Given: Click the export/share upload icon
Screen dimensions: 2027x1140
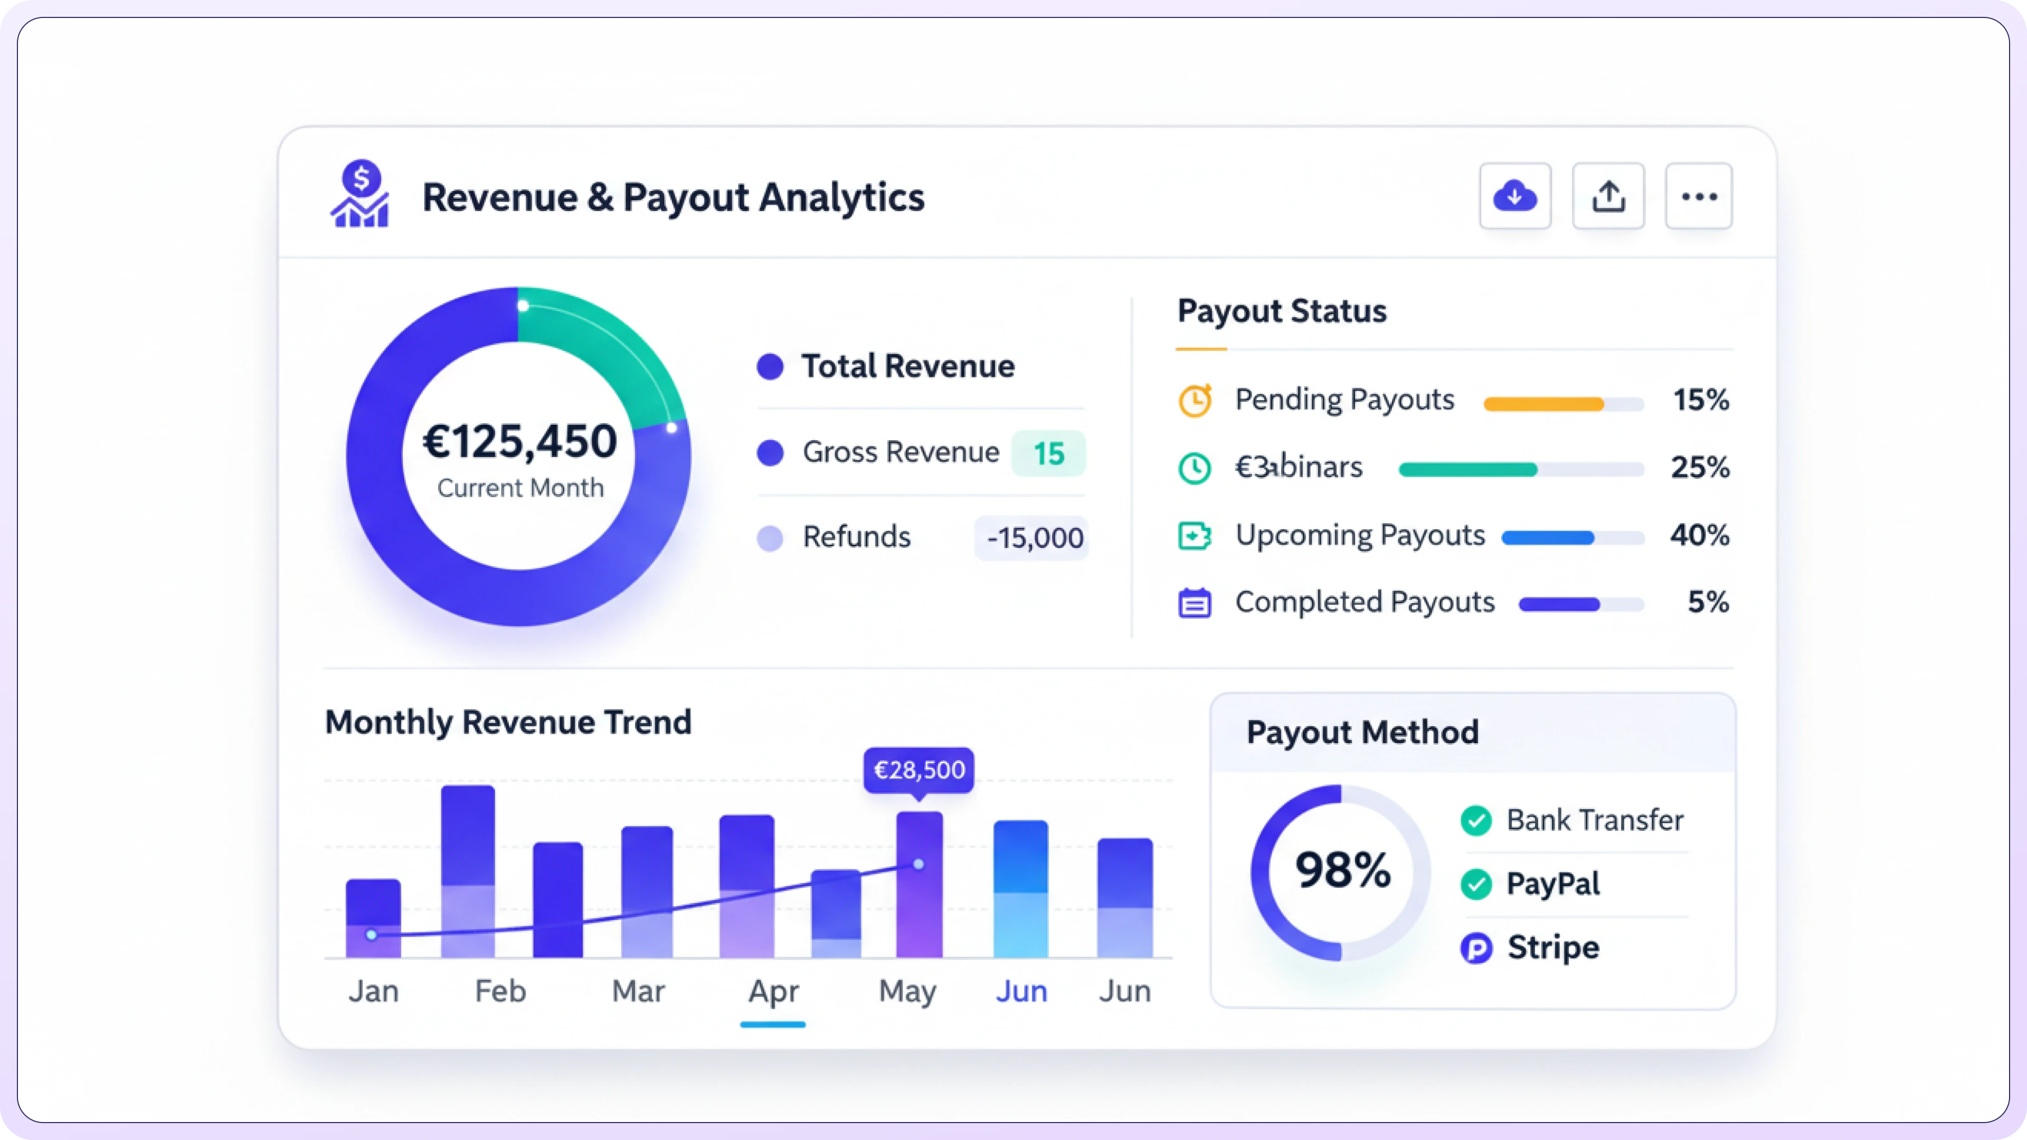Looking at the screenshot, I should (x=1608, y=196).
